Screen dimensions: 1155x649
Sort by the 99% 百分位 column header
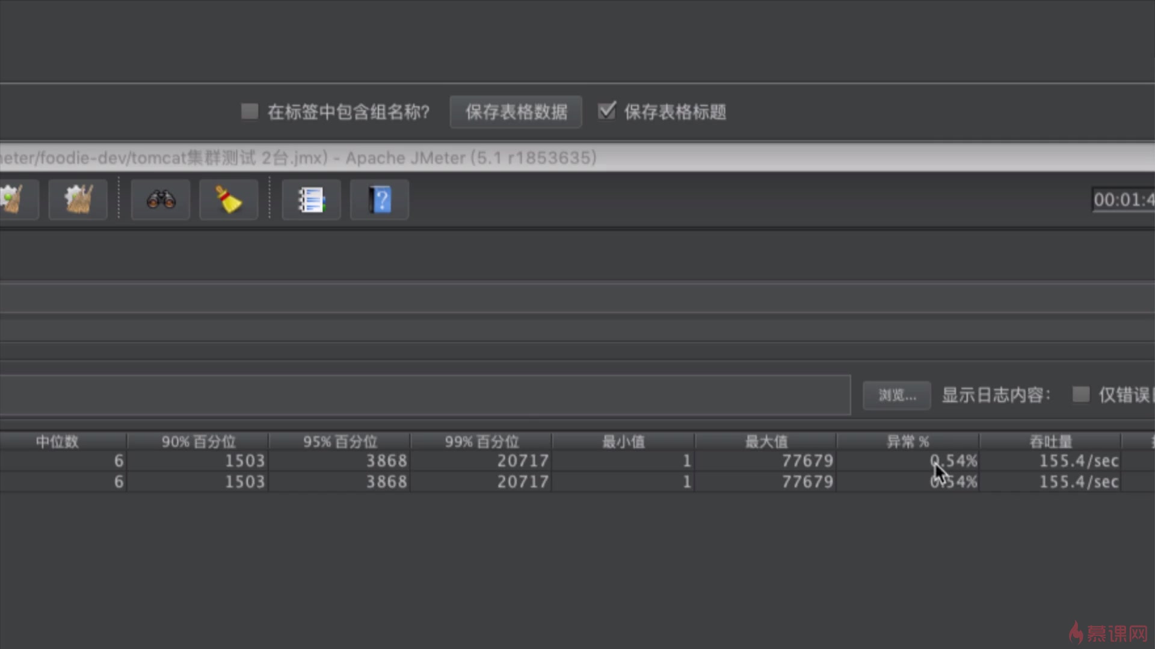(482, 442)
